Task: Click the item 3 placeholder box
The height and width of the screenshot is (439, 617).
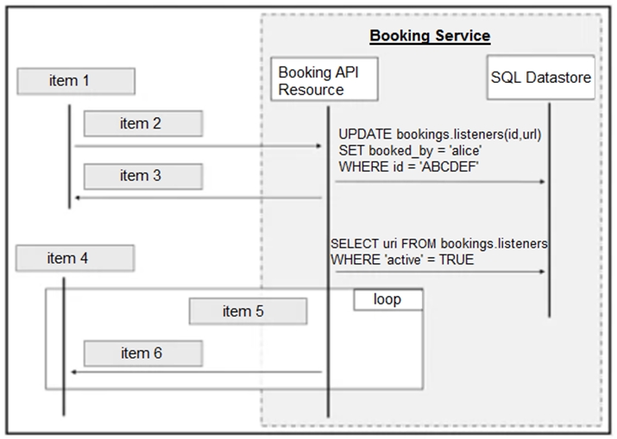Action: pyautogui.click(x=142, y=176)
